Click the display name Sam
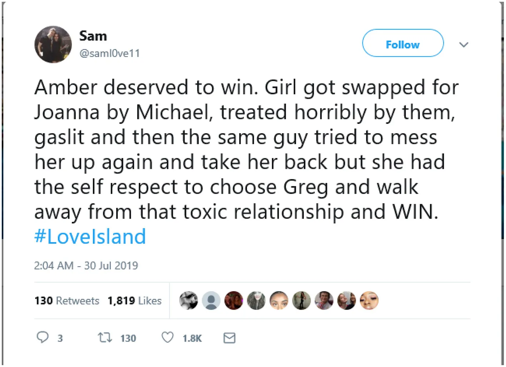The width and height of the screenshot is (506, 367). pos(93,36)
